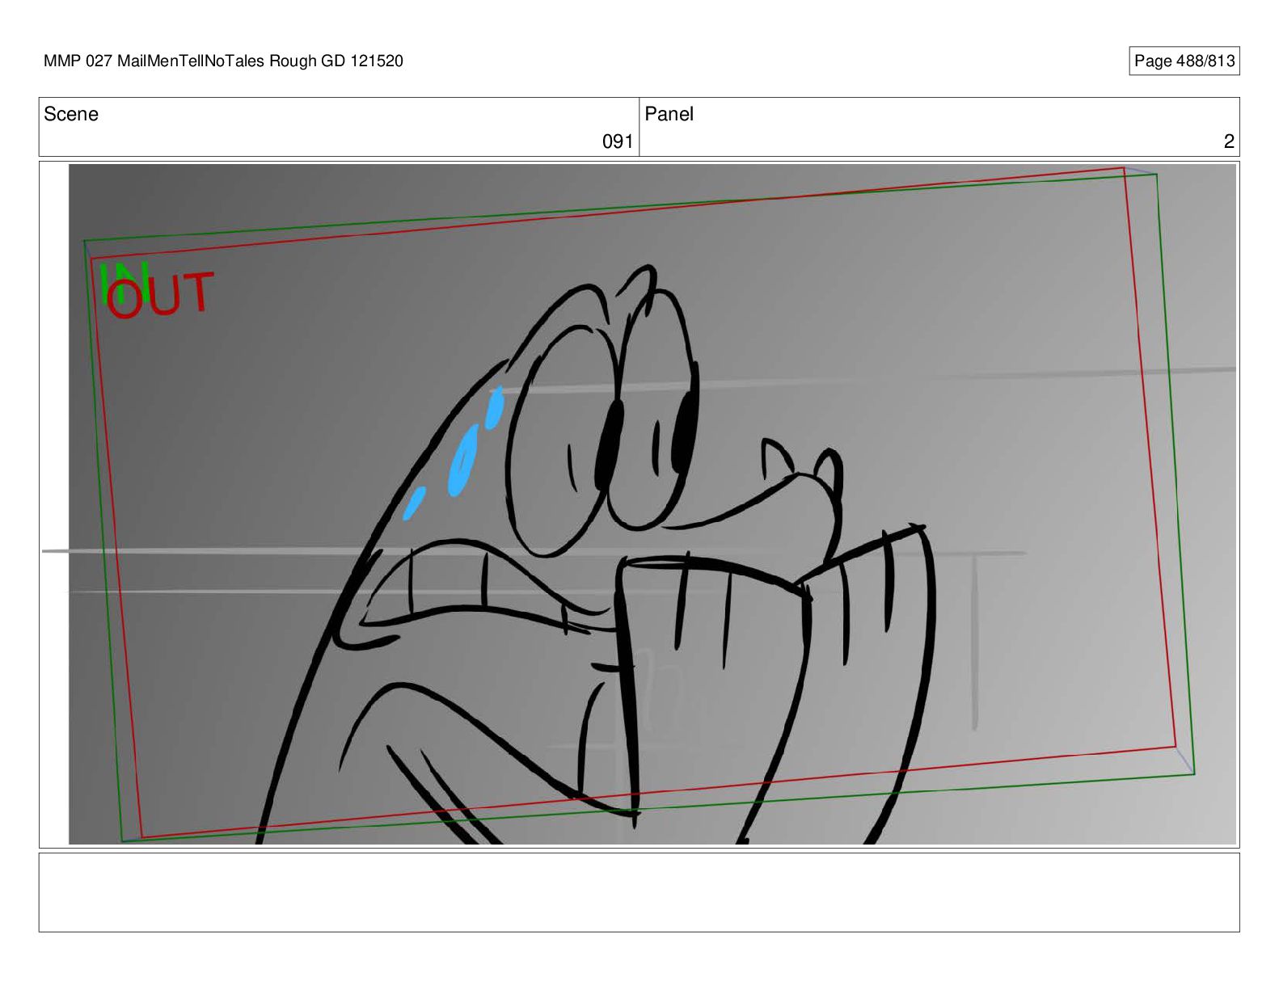Viewport: 1279px width, 990px height.
Task: Click the panel number '2'
Action: coord(1229,142)
